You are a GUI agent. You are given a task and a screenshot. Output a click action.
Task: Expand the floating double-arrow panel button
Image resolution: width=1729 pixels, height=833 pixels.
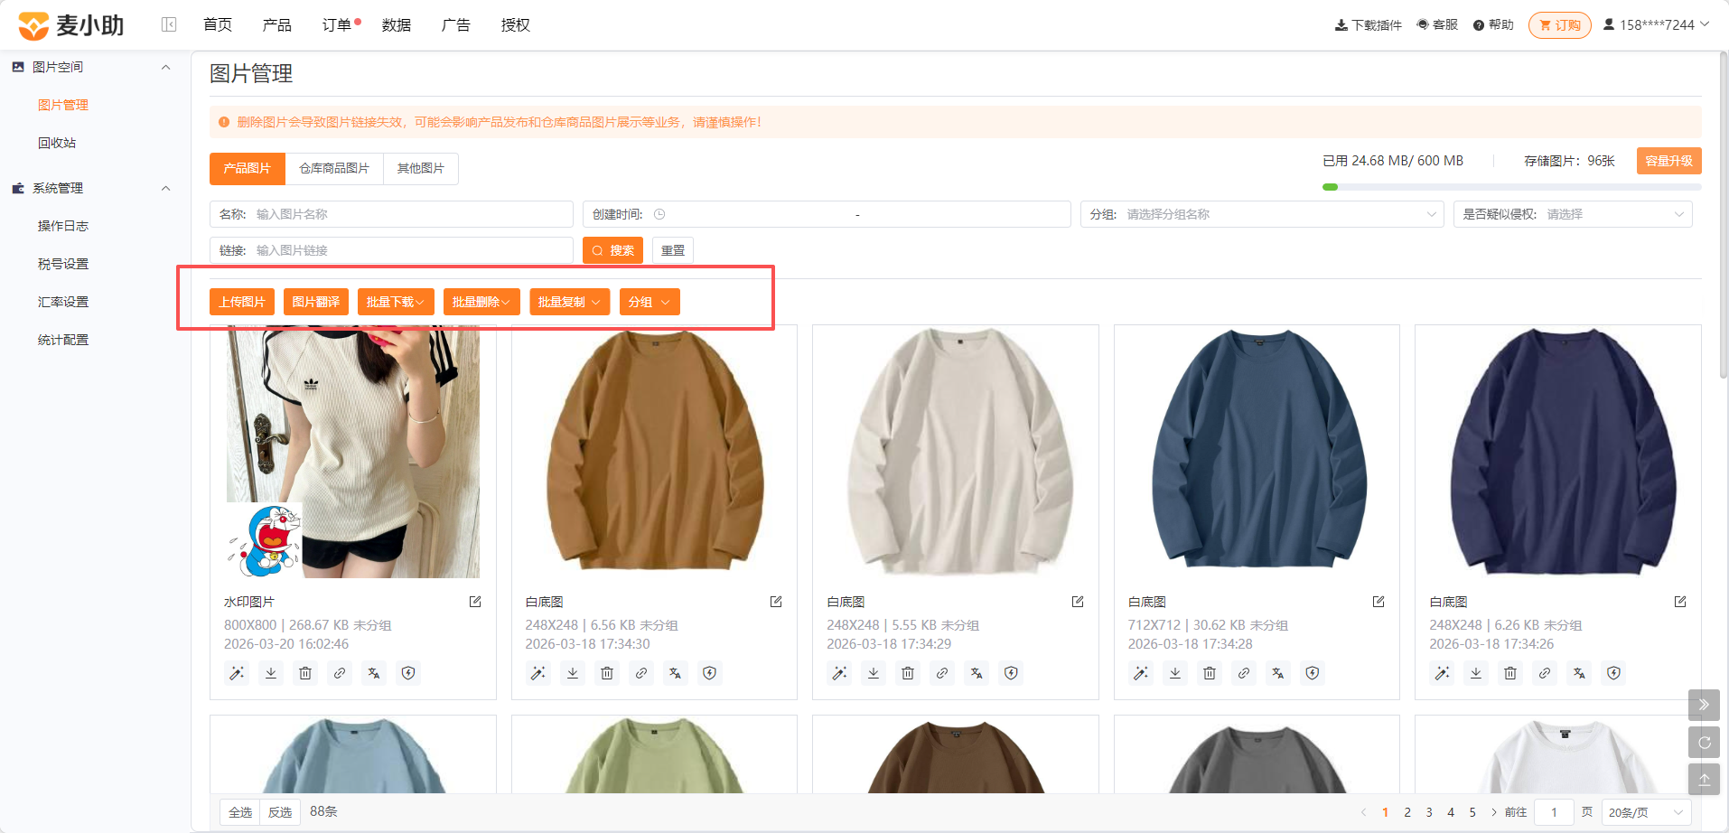1704,705
